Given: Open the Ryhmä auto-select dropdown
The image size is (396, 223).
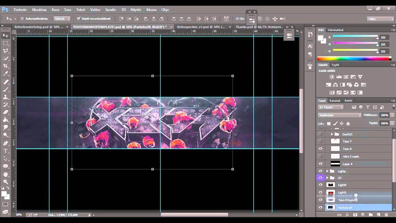Looking at the screenshot, I should pyautogui.click(x=62, y=19).
